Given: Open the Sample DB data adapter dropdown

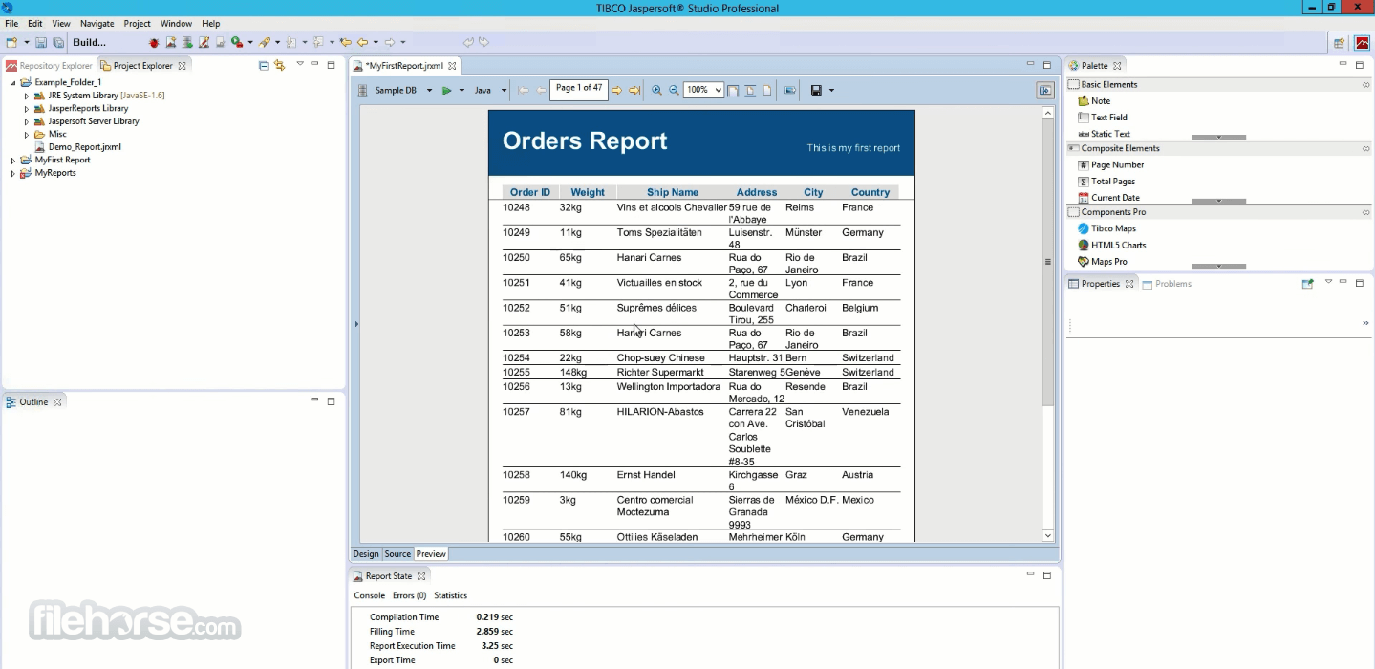Looking at the screenshot, I should [x=429, y=90].
